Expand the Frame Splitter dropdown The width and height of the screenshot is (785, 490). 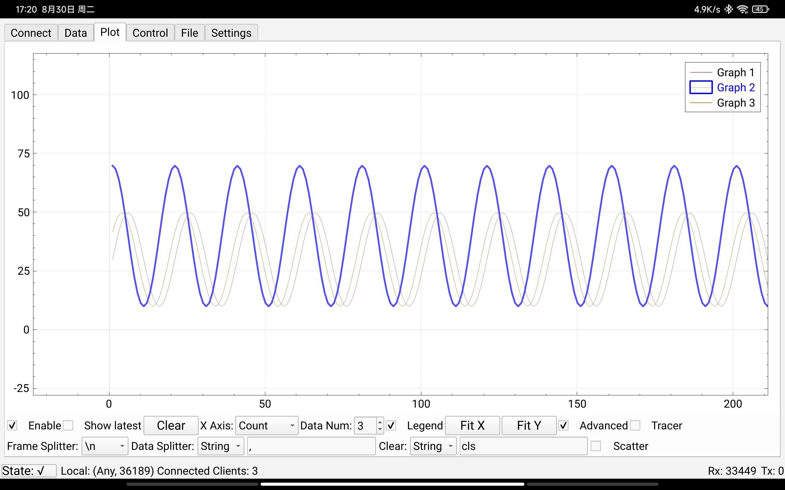[105, 446]
